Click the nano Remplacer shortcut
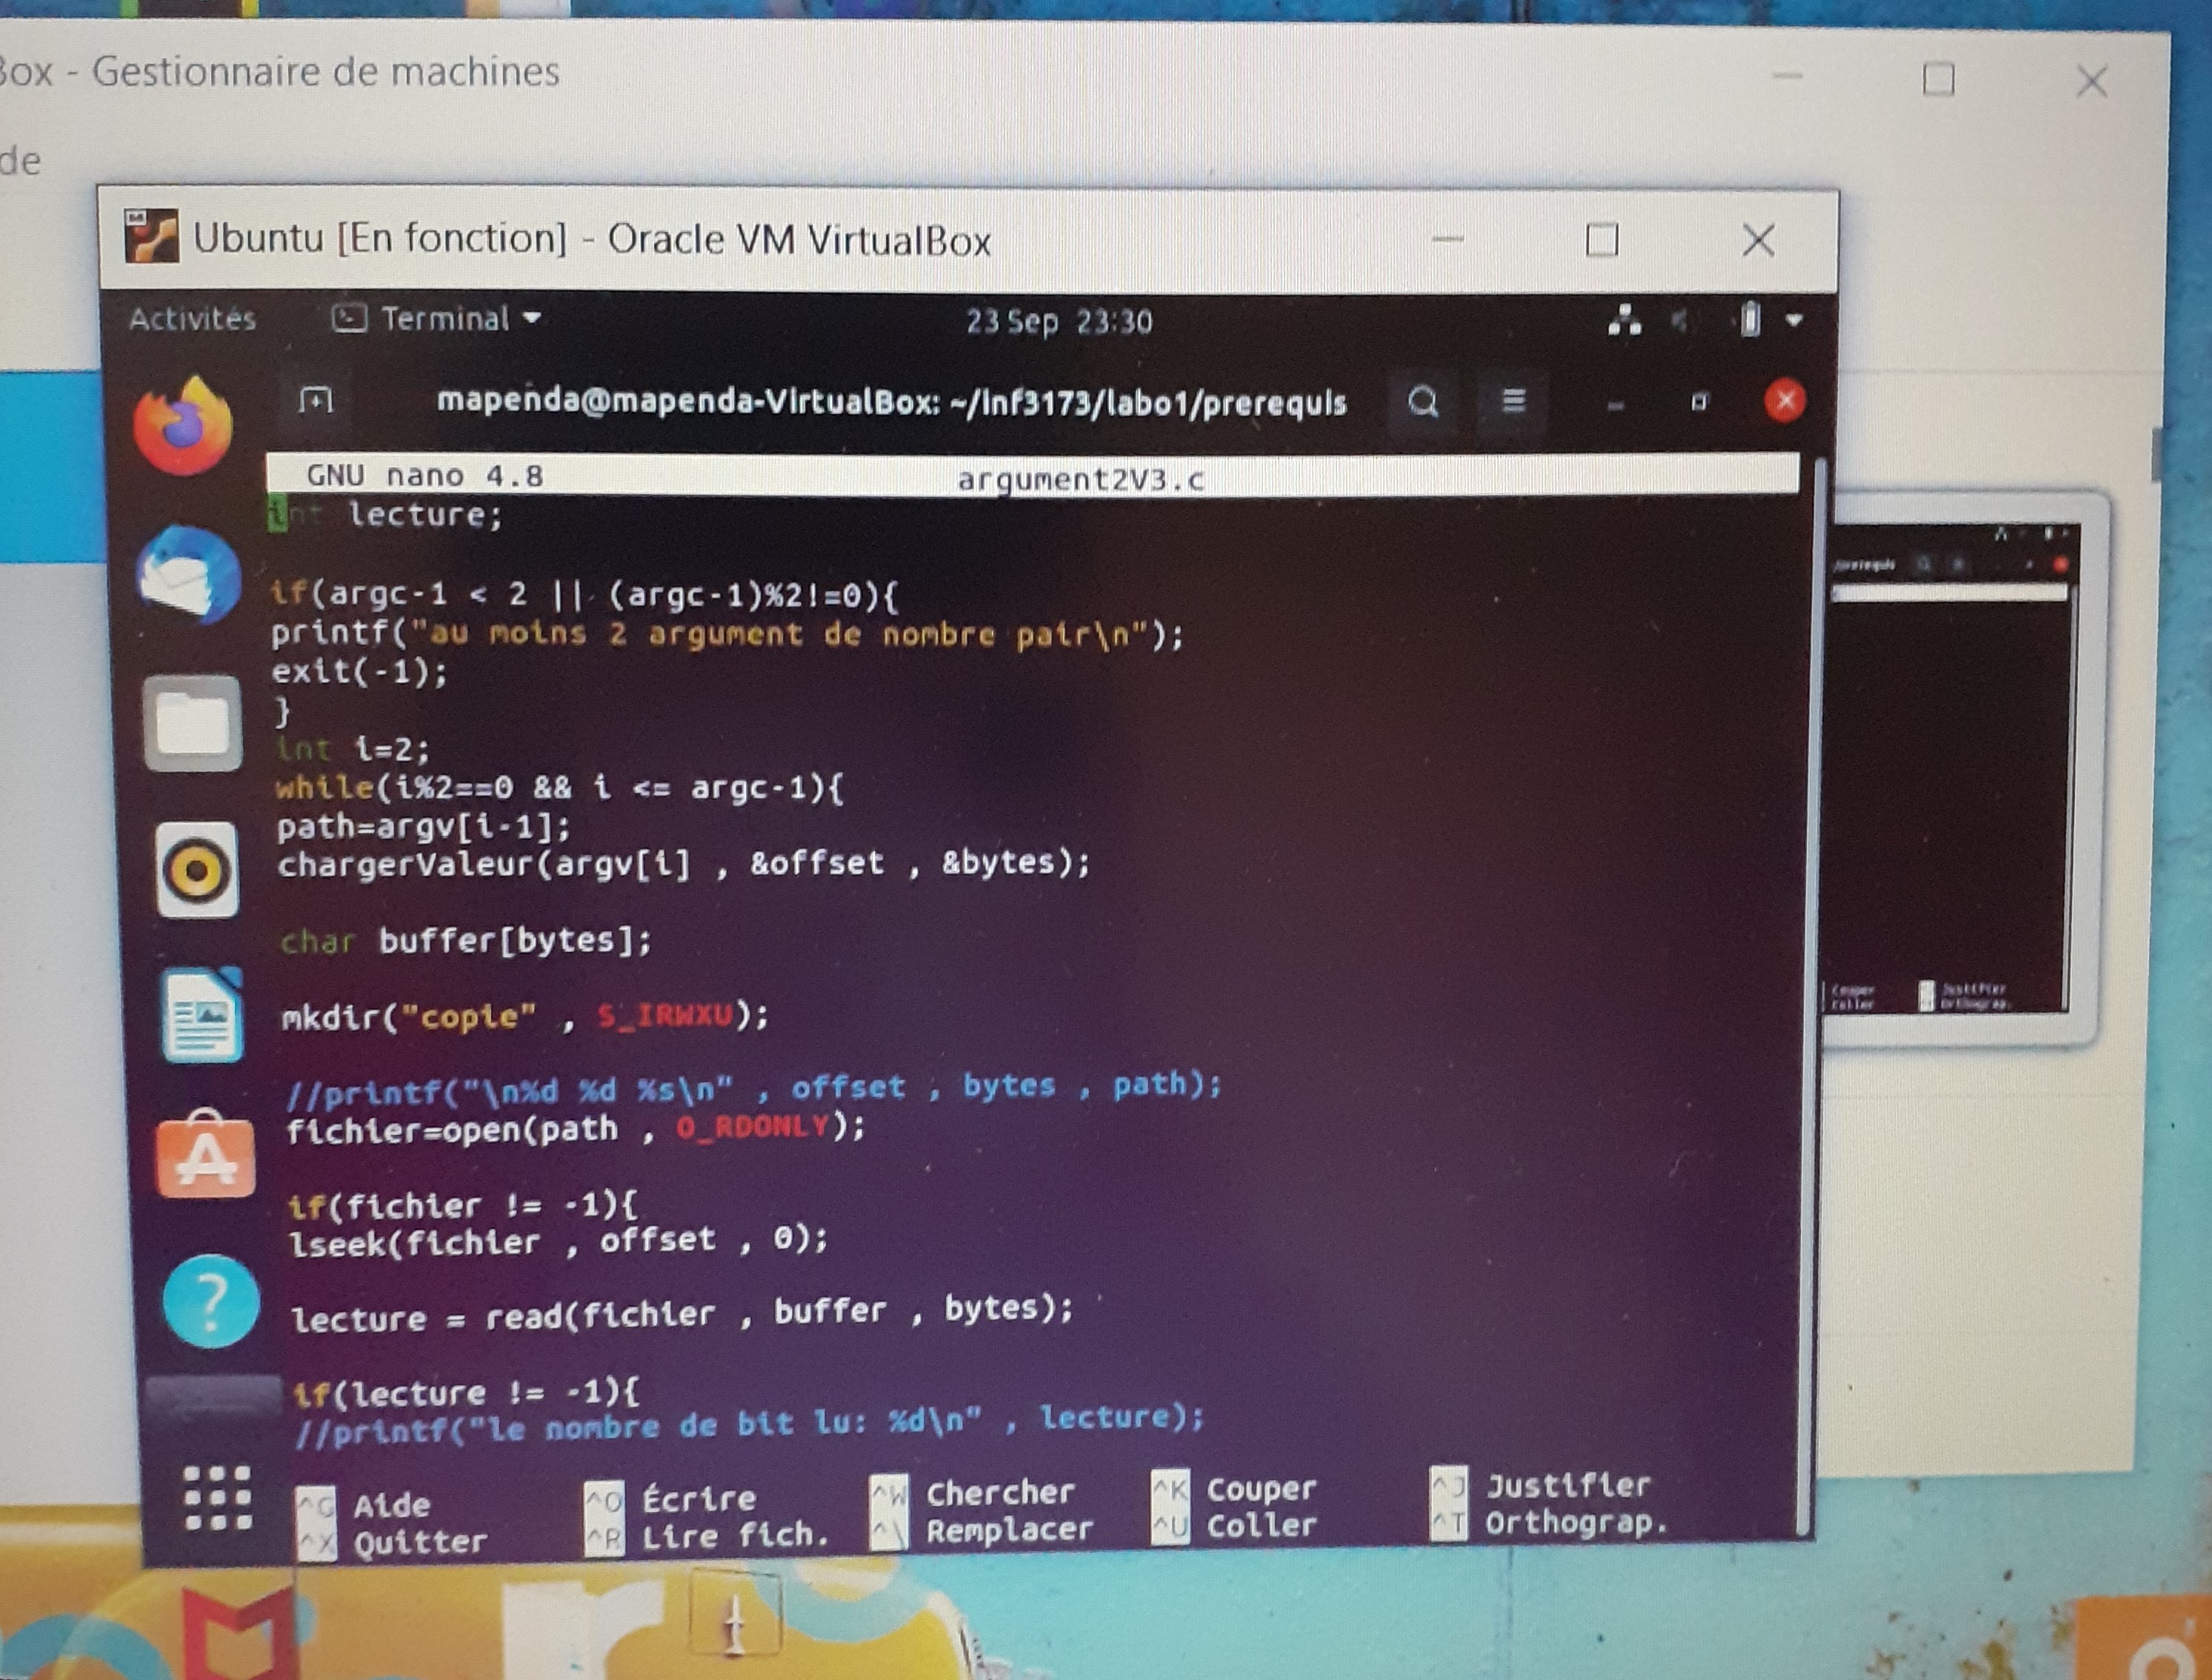Screen dimensions: 2212x1680 tap(982, 1529)
